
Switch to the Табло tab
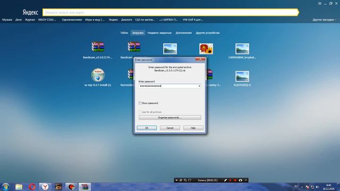(x=124, y=33)
